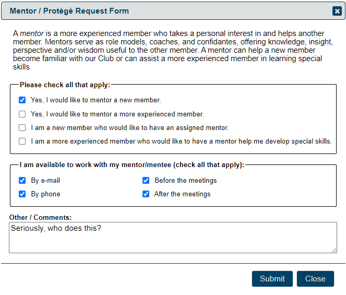Viewport: 346px width, 295px height.
Task: Uncheck 'Yes, I would like to mentor a new member'
Action: coord(22,100)
